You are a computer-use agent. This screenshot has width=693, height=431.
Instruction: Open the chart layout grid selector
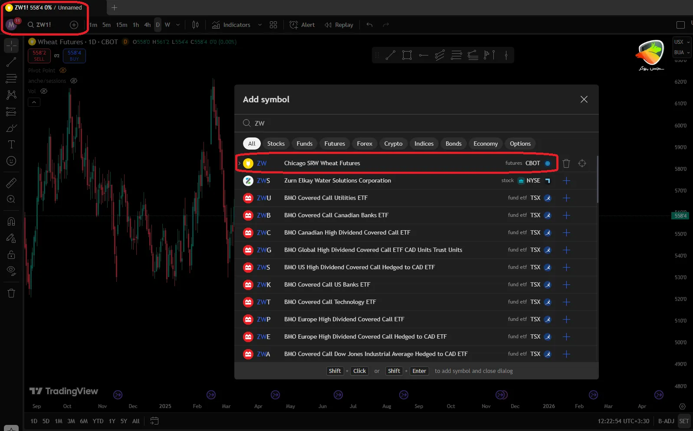[x=273, y=25]
